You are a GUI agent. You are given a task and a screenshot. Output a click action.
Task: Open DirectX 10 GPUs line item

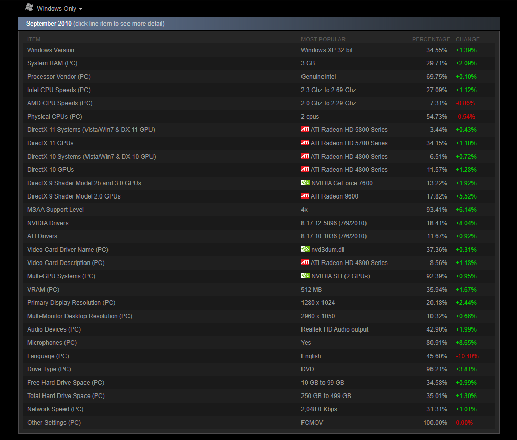(x=259, y=170)
